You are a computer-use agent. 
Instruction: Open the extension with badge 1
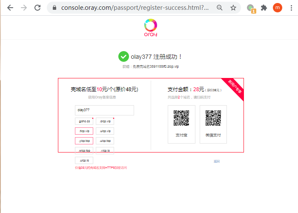pos(251,8)
